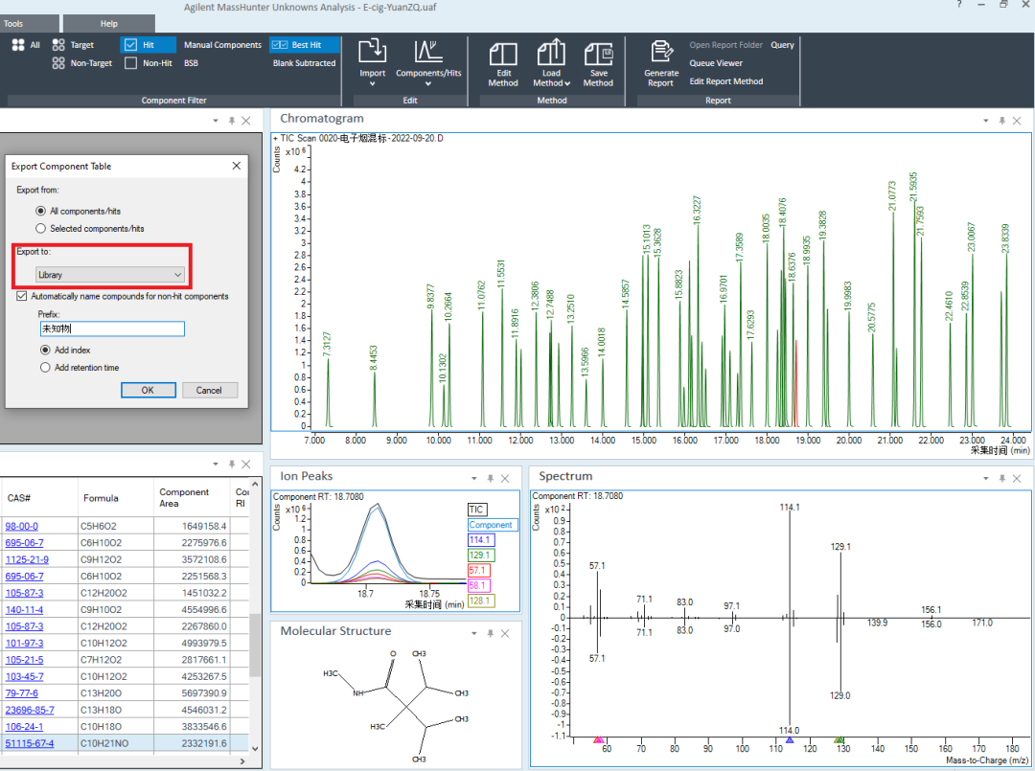The image size is (1035, 771).
Task: Click the OK button in export dialog
Action: [148, 390]
